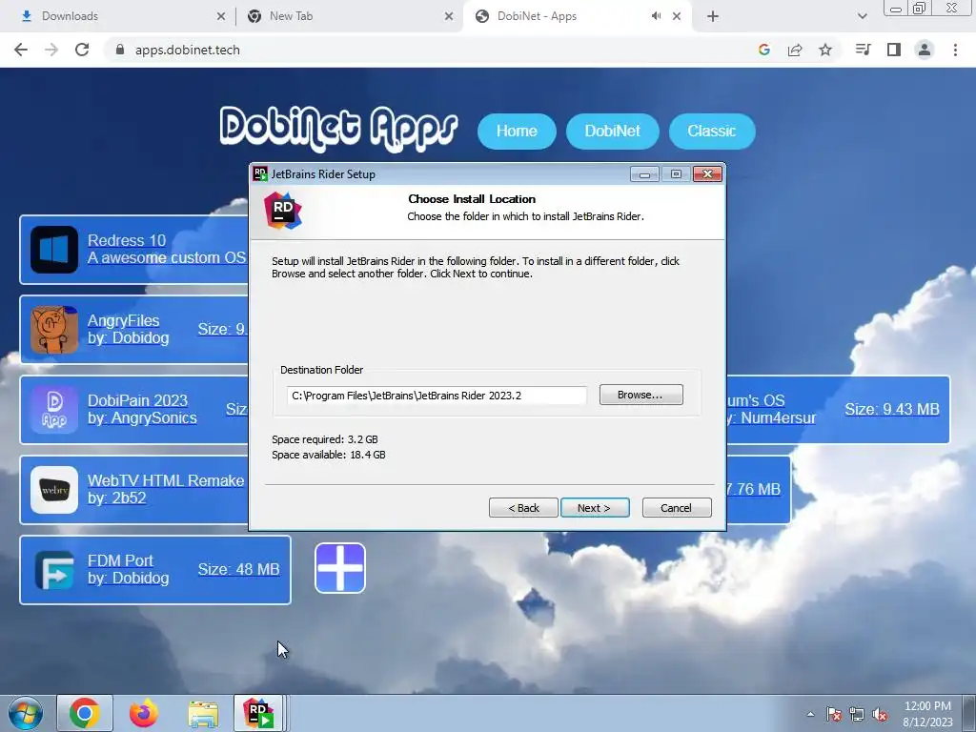Click the FDM Port Size: 48 MB text
The image size is (976, 732).
pyautogui.click(x=238, y=570)
